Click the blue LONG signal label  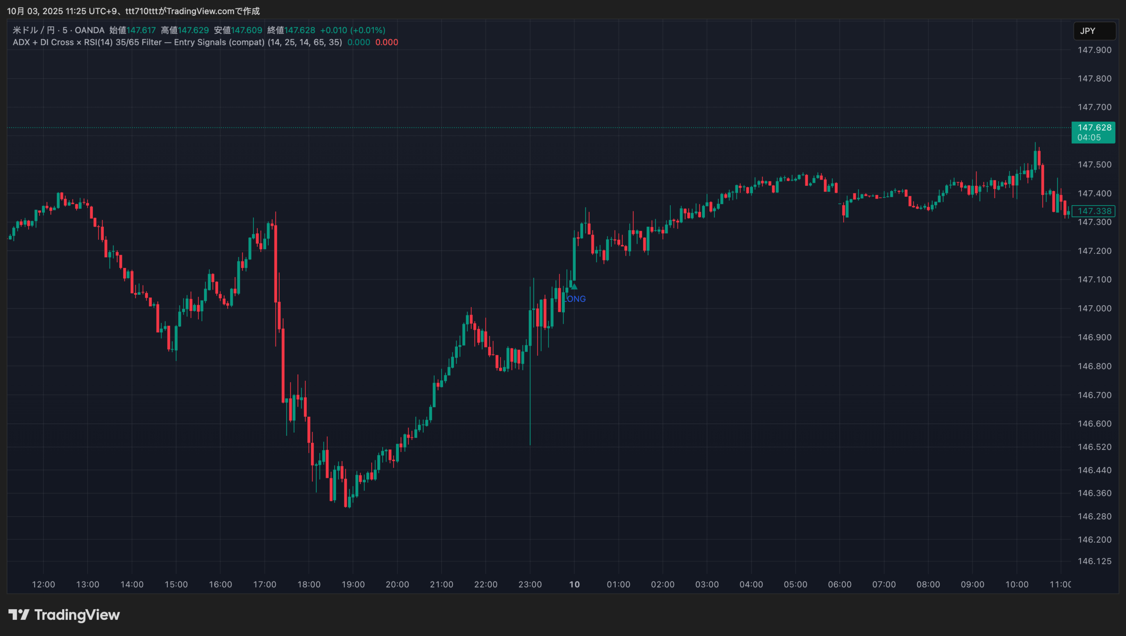tap(575, 299)
